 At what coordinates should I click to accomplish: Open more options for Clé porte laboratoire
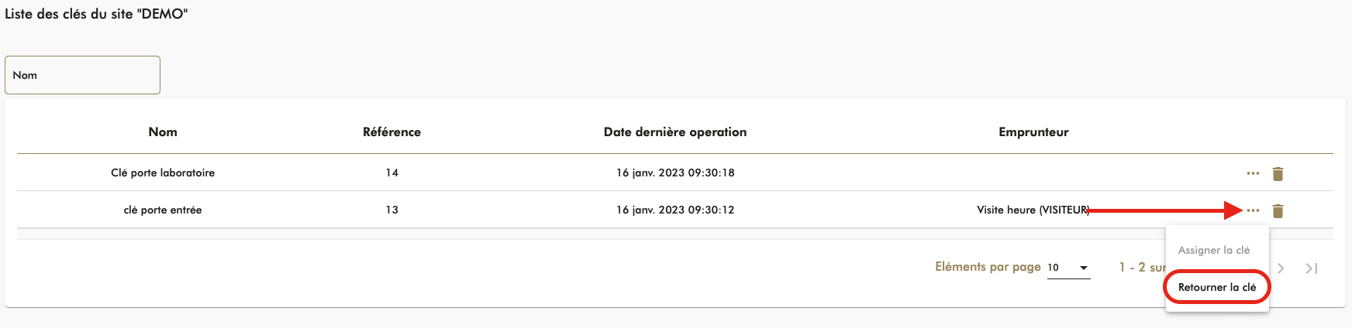click(1253, 173)
